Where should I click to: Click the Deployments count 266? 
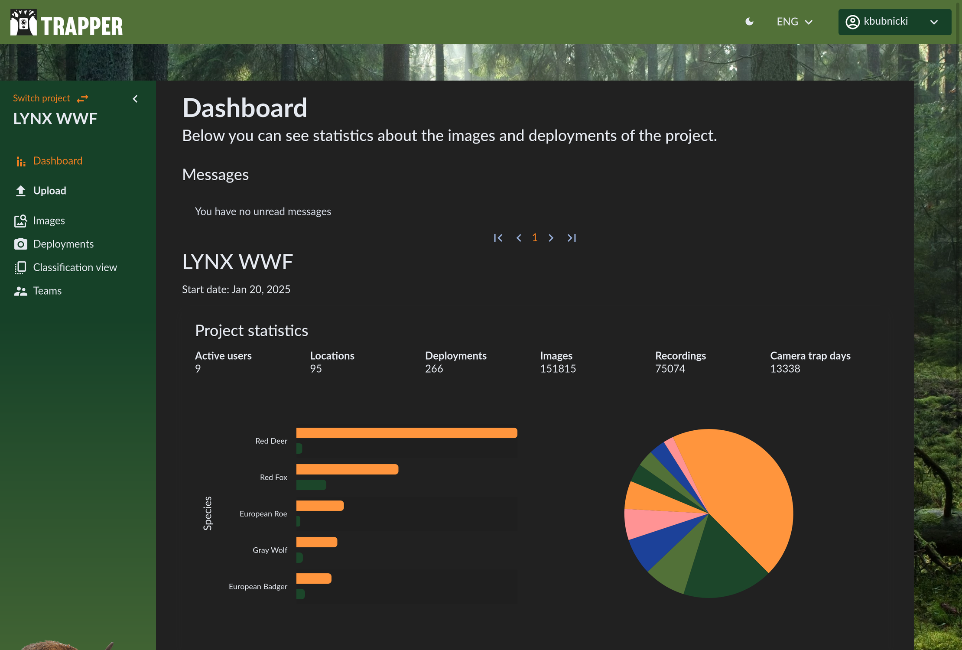(x=434, y=369)
